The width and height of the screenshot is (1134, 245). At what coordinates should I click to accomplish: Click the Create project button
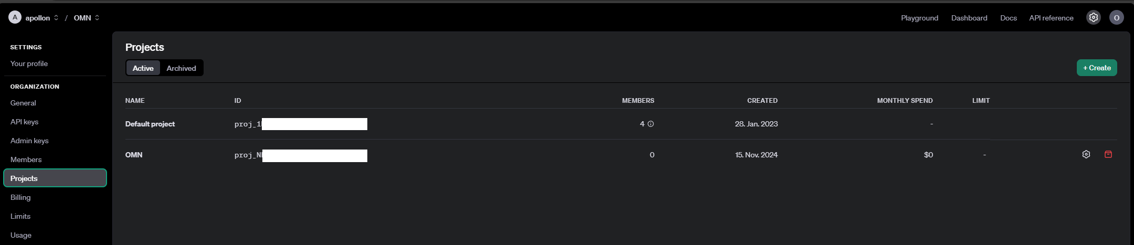point(1096,68)
